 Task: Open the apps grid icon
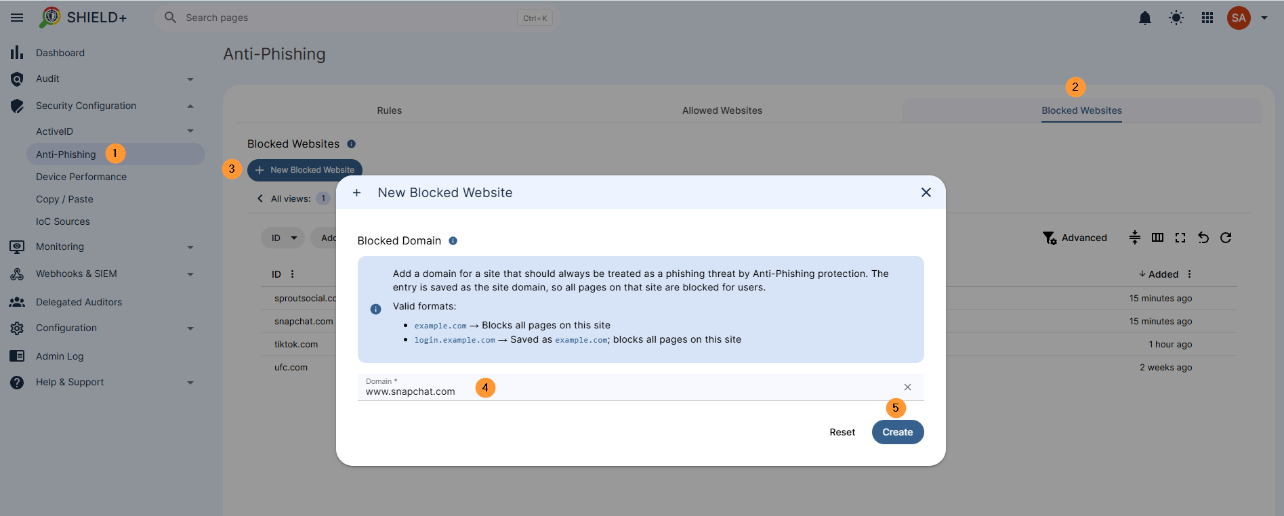1207,18
